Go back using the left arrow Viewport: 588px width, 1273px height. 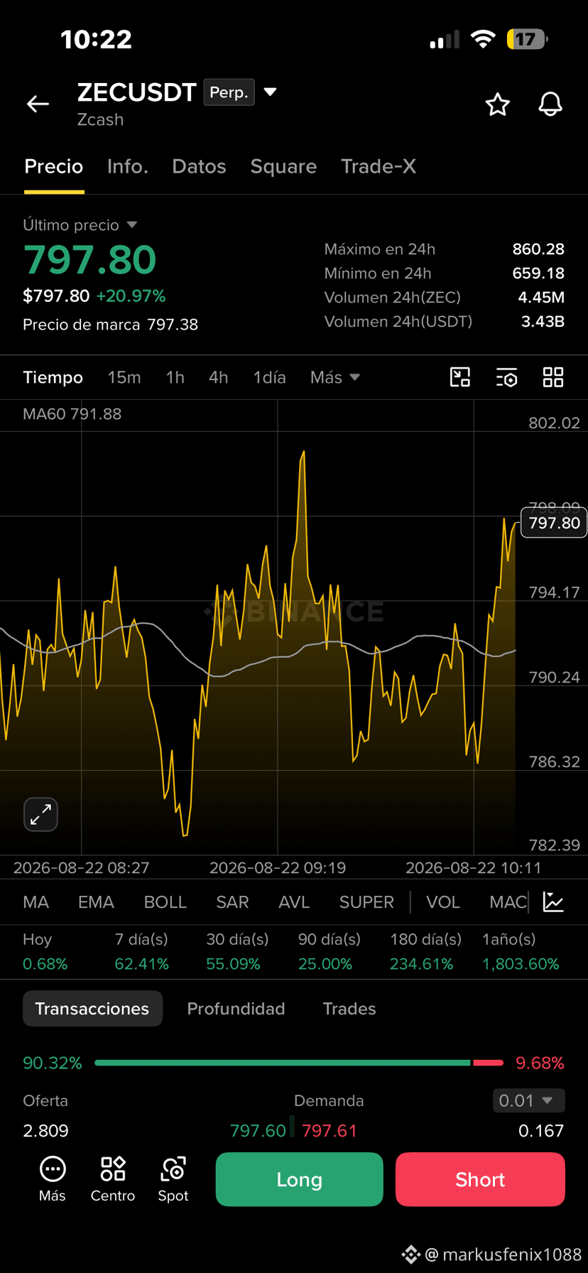pos(38,104)
